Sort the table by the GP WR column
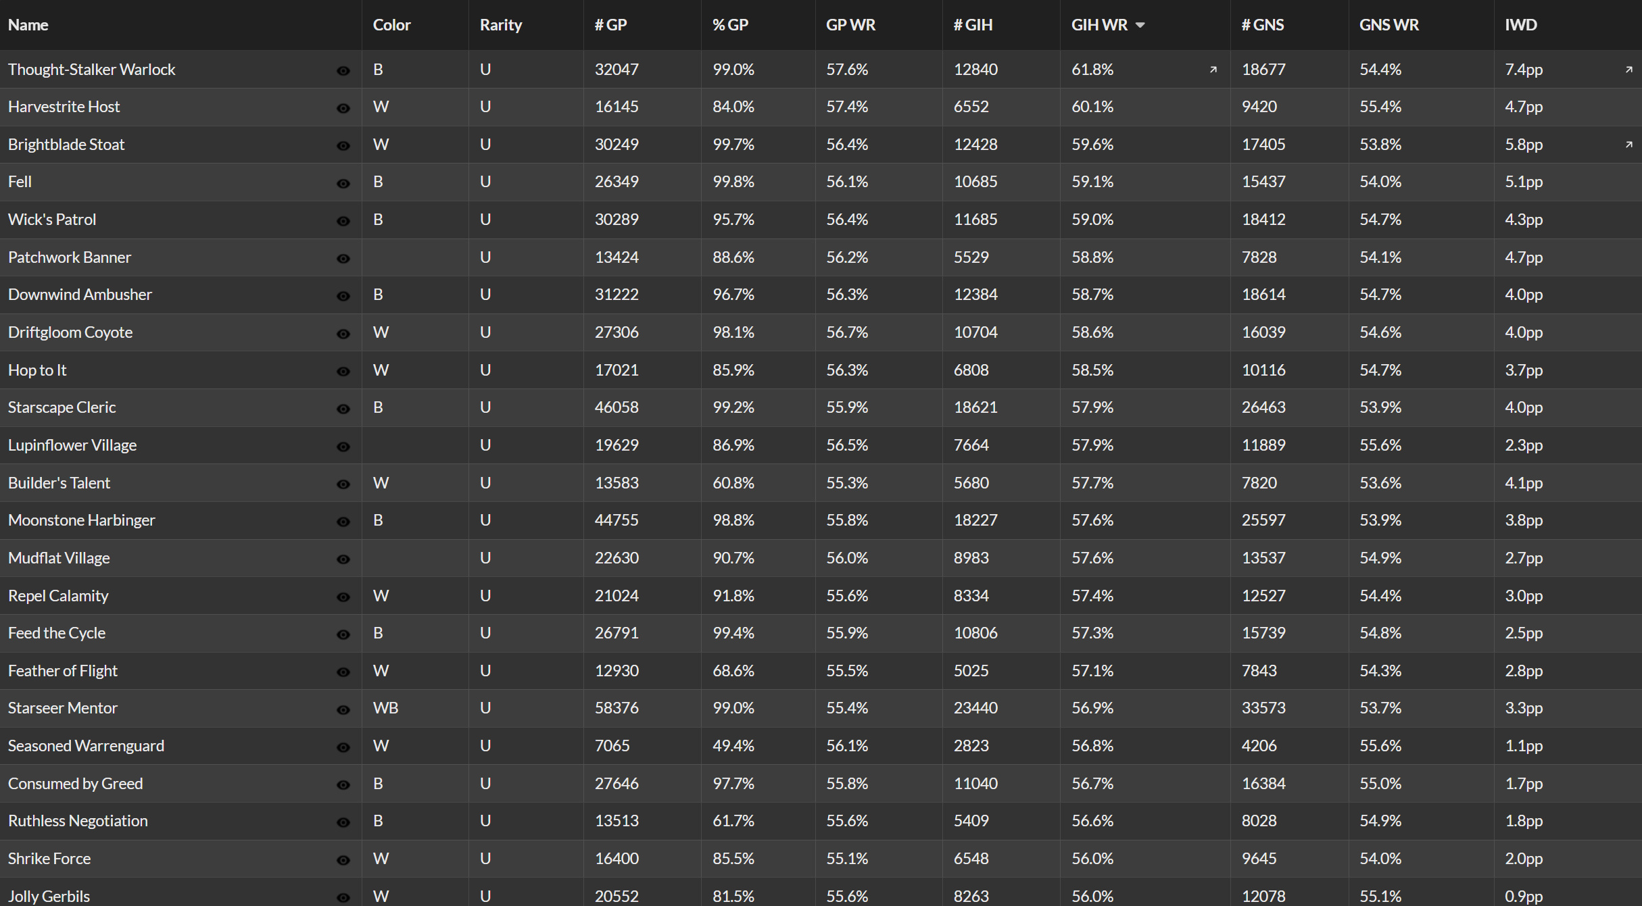Image resolution: width=1642 pixels, height=906 pixels. [850, 25]
